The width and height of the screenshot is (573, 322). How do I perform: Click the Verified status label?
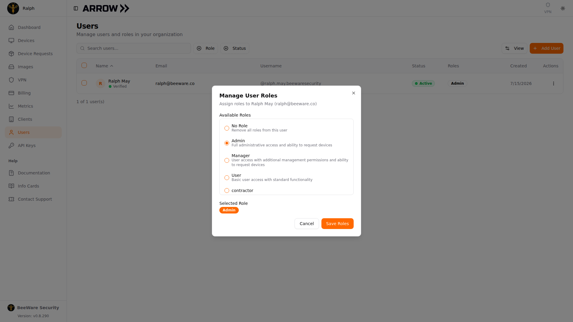point(118,86)
